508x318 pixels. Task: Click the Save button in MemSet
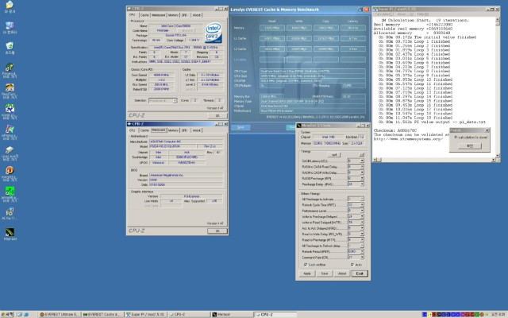pyautogui.click(x=325, y=273)
